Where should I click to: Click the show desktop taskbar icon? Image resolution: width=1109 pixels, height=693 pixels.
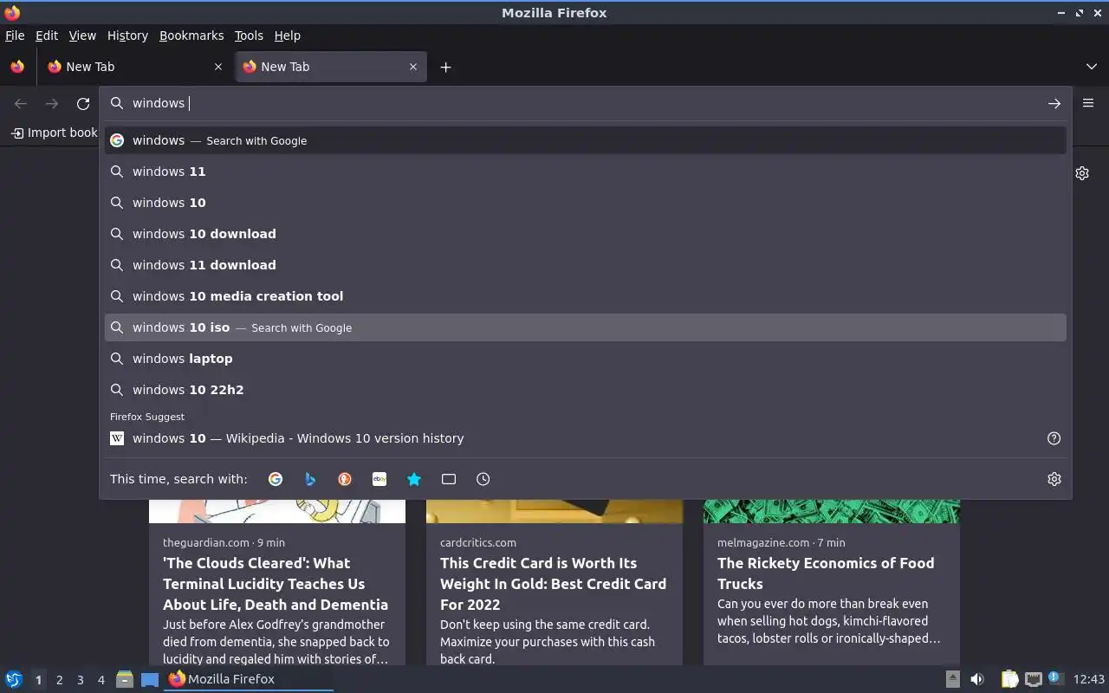pos(150,680)
